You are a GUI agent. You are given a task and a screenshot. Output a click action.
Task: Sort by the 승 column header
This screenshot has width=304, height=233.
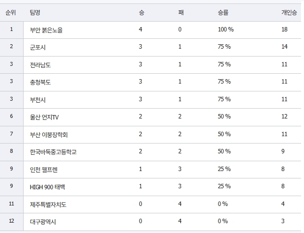click(141, 13)
